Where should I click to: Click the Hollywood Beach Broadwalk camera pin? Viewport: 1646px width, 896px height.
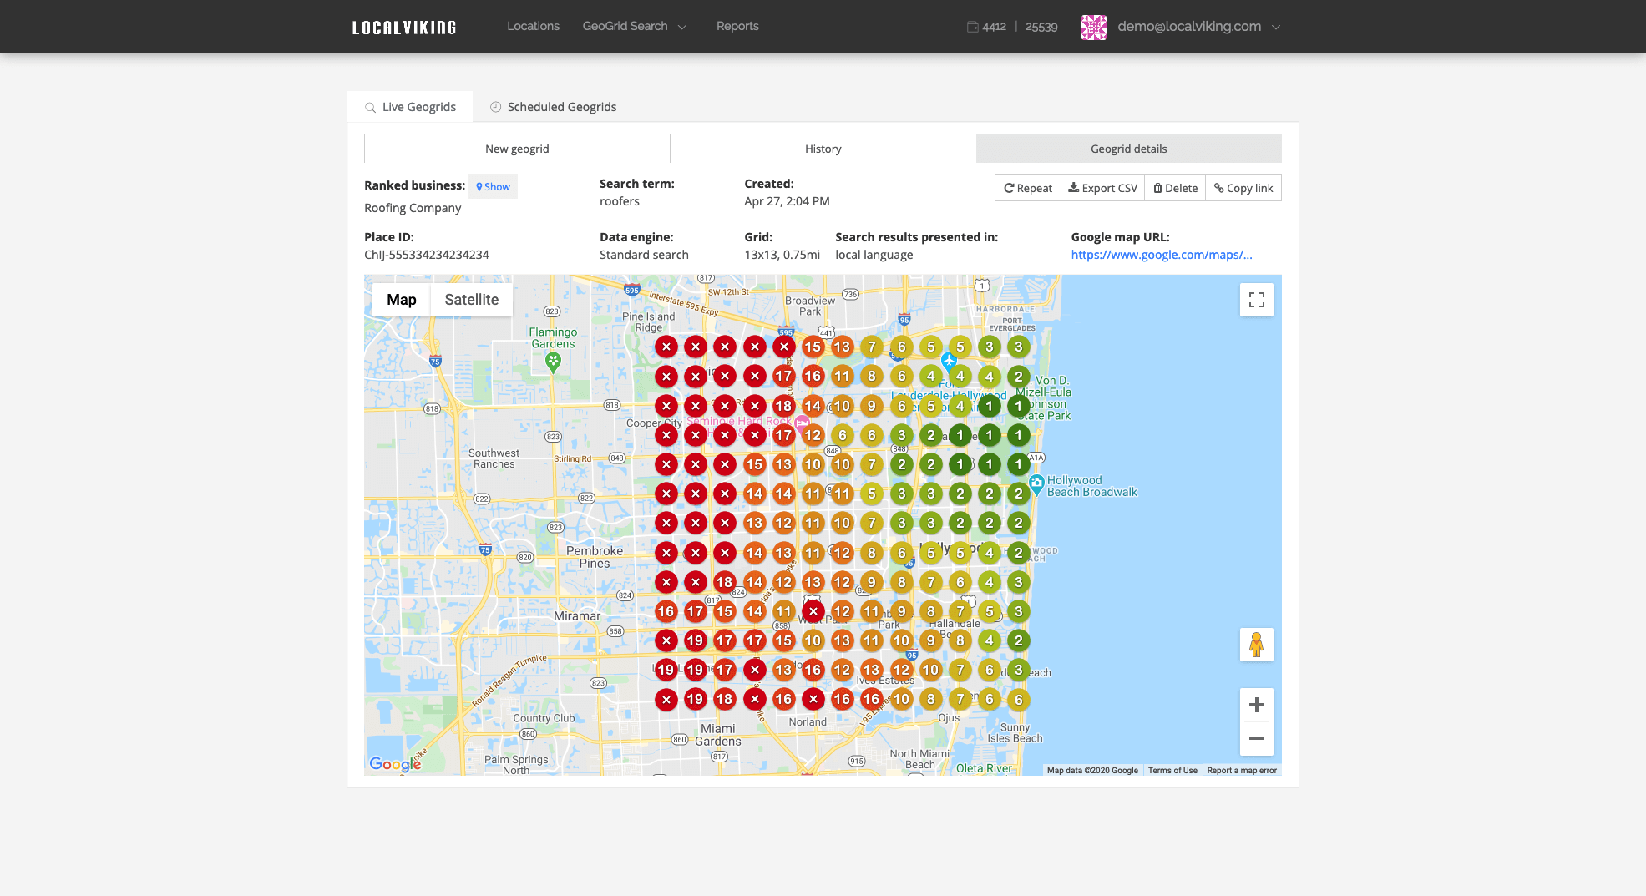pos(1036,483)
